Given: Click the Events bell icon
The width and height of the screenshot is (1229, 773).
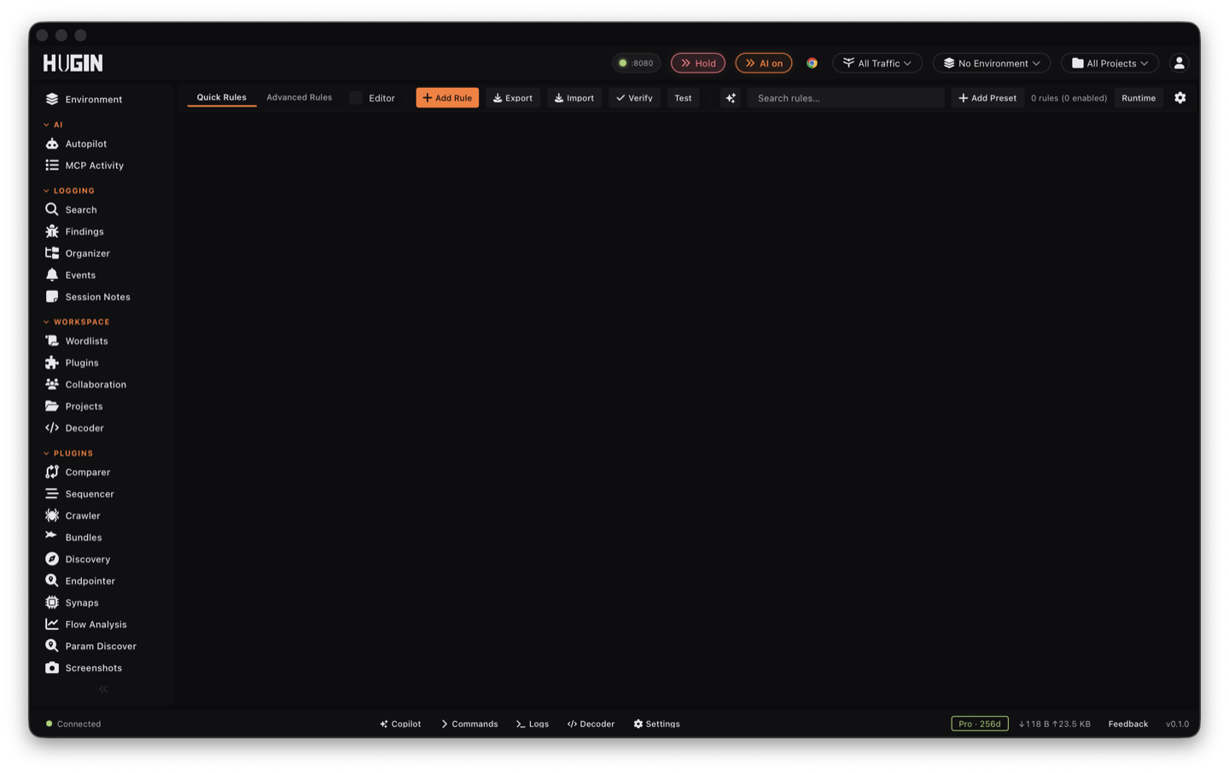Looking at the screenshot, I should click(52, 275).
